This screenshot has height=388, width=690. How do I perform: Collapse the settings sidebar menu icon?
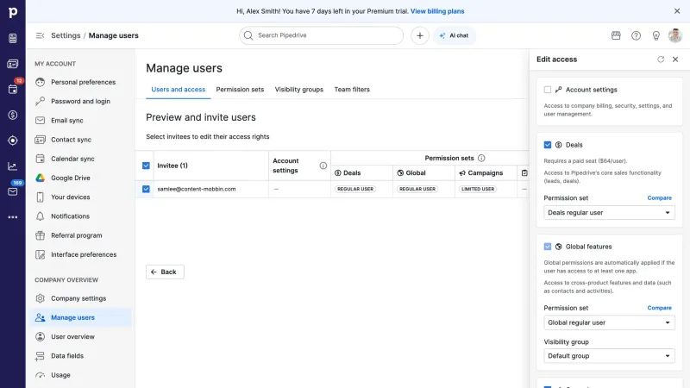(x=40, y=35)
